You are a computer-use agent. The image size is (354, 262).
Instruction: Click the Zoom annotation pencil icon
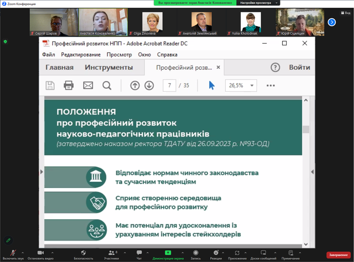[8, 240]
